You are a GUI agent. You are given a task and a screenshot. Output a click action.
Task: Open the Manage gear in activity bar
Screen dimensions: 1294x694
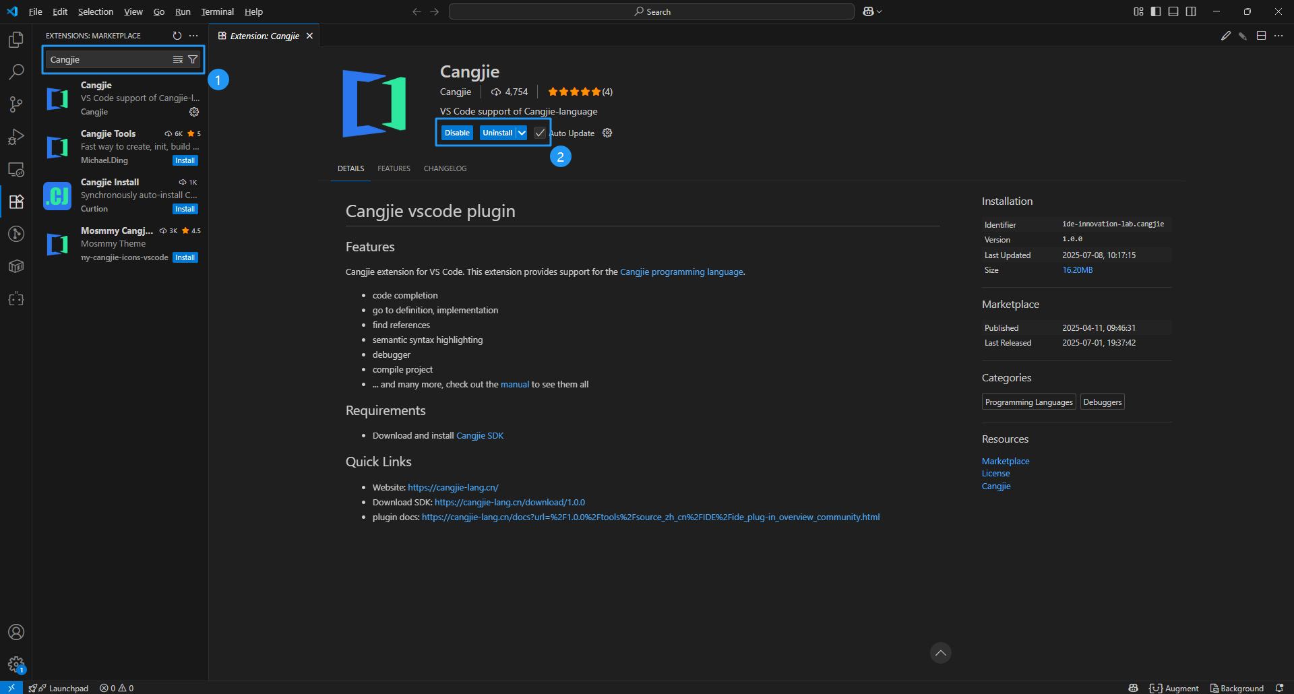click(16, 665)
